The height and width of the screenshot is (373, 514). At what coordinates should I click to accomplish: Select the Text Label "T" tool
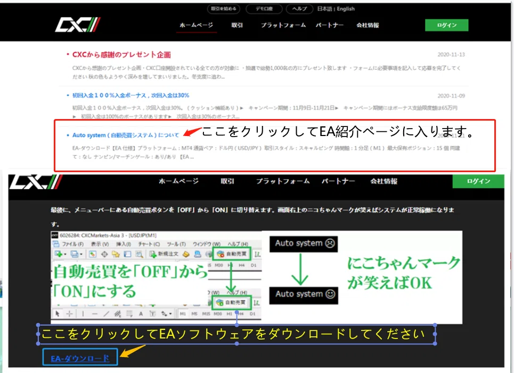click(x=152, y=314)
